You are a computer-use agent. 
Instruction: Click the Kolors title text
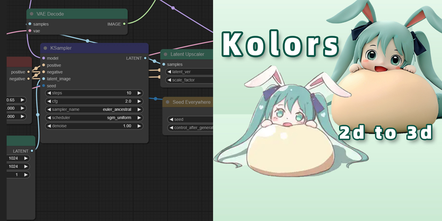280,44
